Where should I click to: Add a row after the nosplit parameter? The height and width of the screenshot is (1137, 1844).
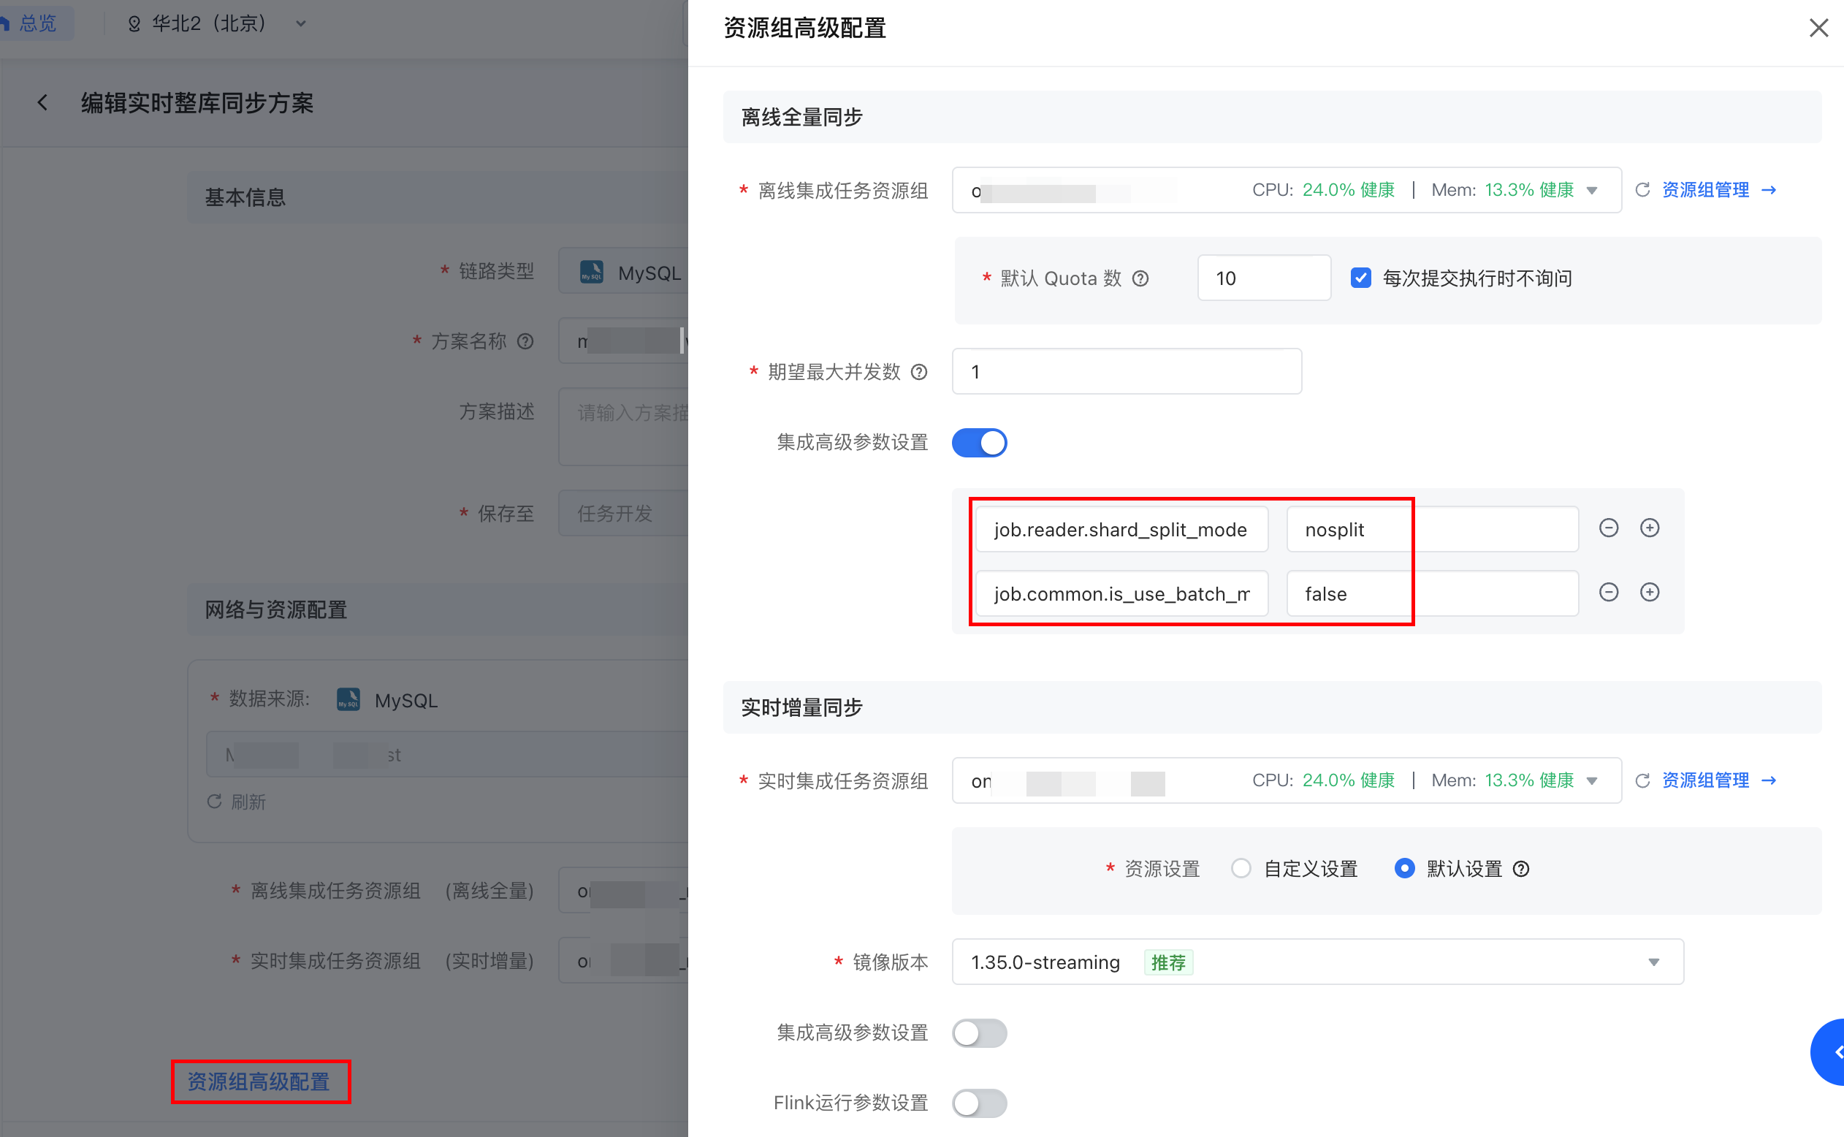coord(1650,528)
